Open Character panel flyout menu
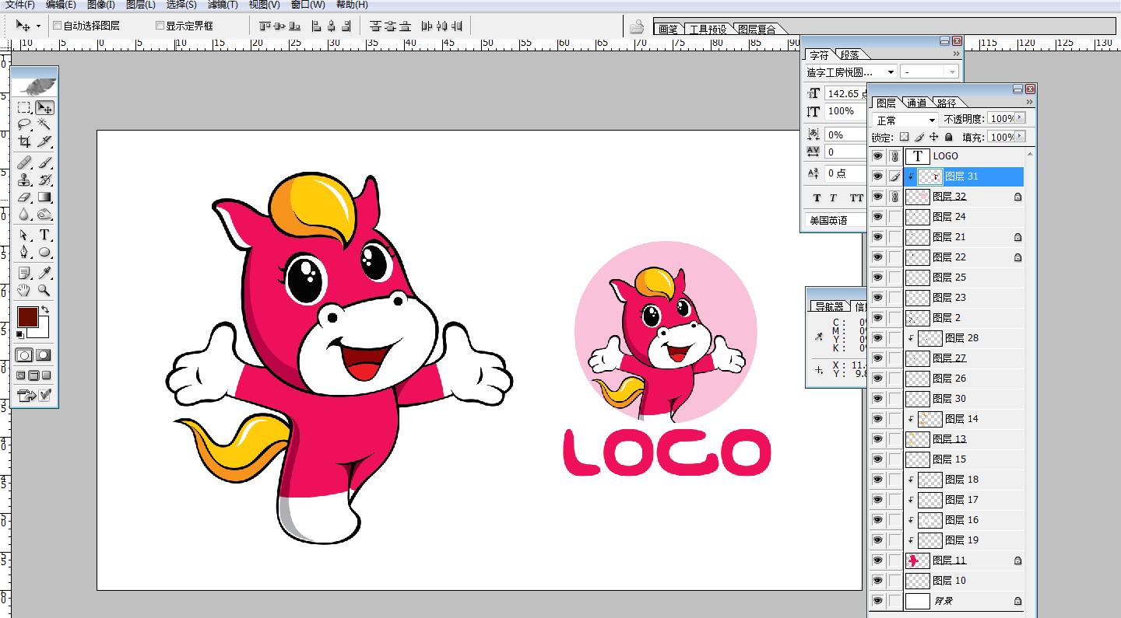1121x618 pixels. pos(956,54)
